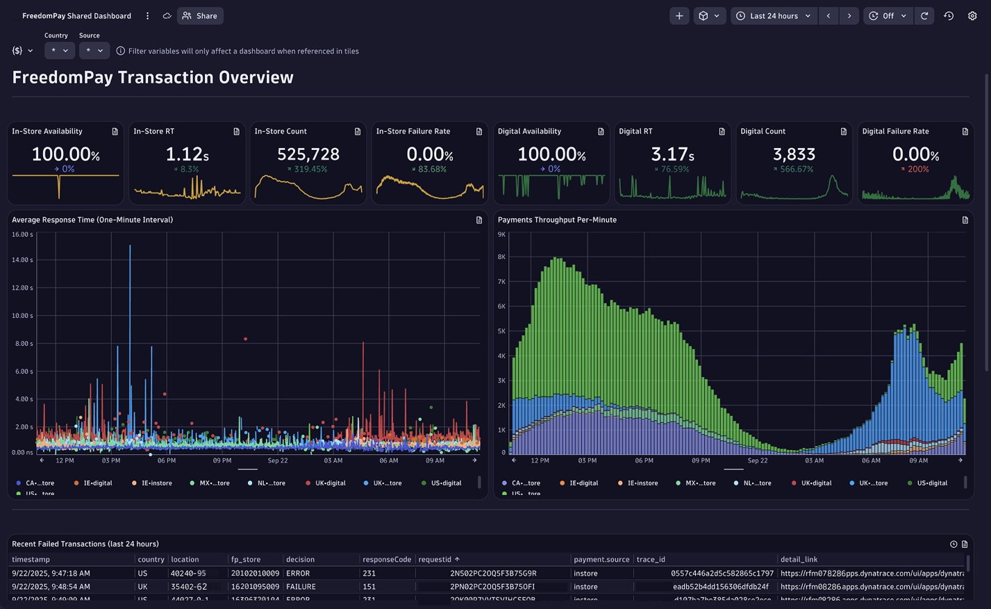991x609 pixels.
Task: Toggle the UK•digital series in response time legend
Action: (x=330, y=483)
